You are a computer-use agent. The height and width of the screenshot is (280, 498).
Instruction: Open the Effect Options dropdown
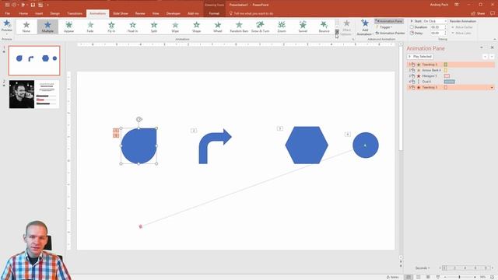coord(346,28)
